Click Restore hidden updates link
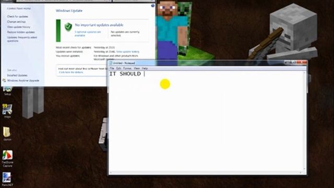Image resolution: width=334 pixels, height=188 pixels. (21, 32)
